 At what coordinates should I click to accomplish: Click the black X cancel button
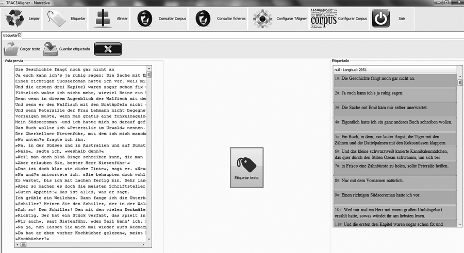pos(108,49)
